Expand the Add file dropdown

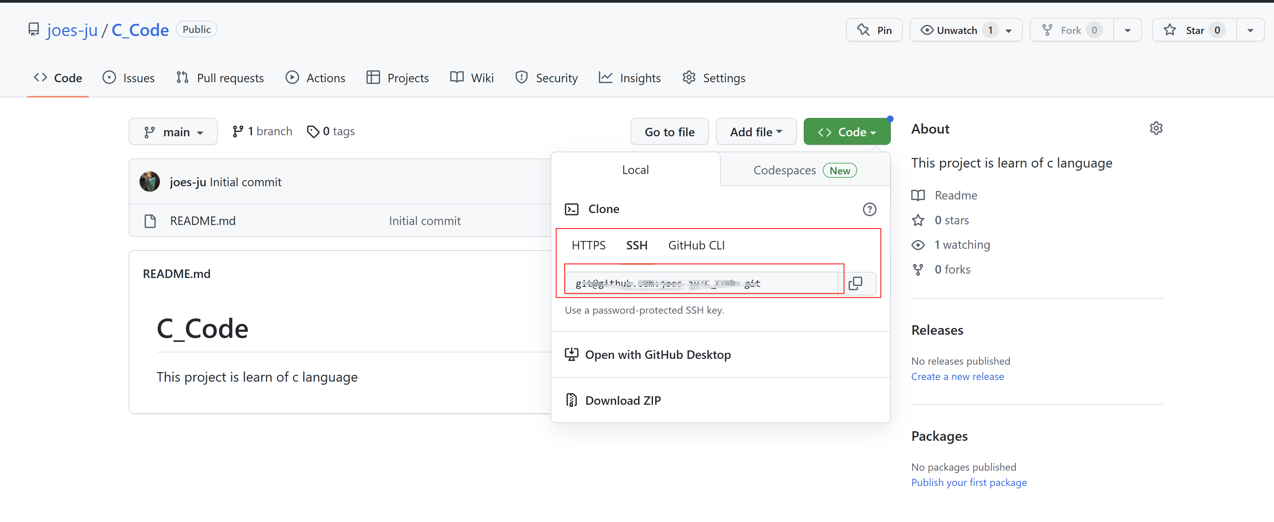(x=756, y=132)
